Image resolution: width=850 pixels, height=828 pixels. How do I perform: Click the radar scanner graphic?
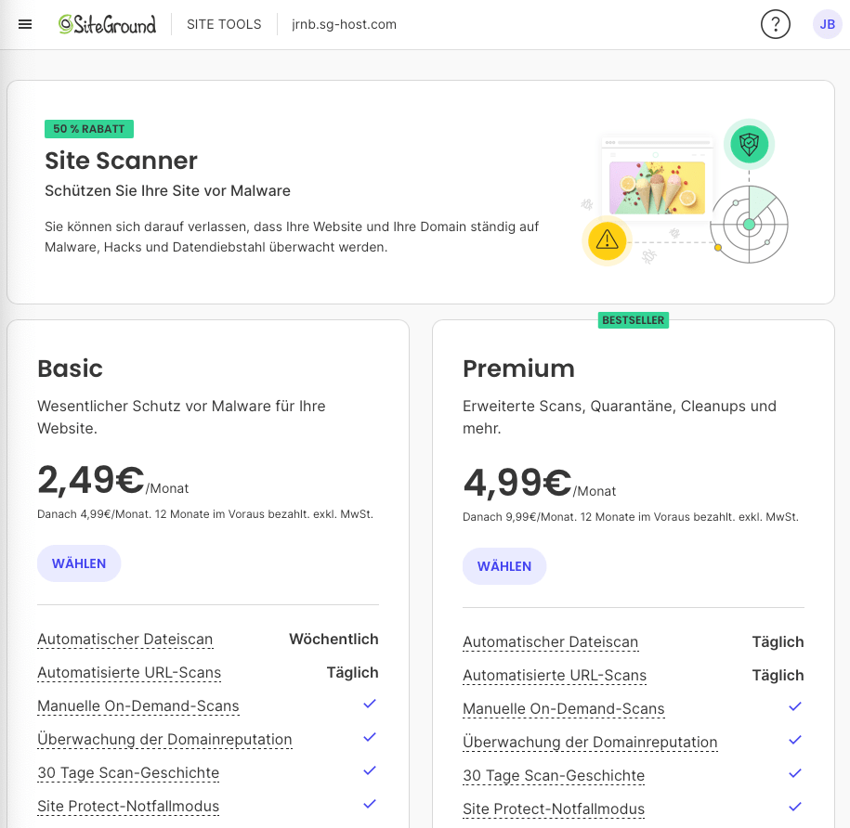[749, 224]
